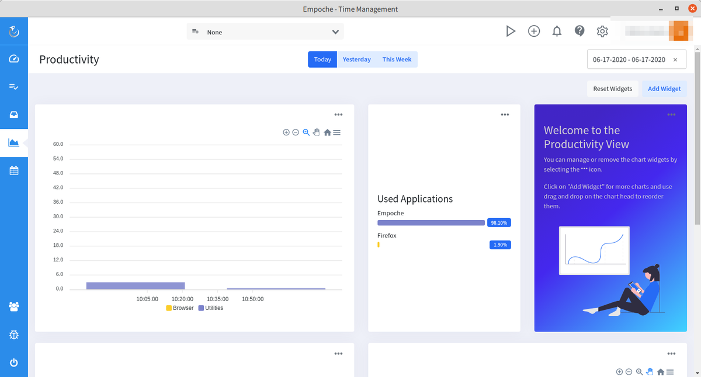Click the Firefox yellow usage bar
Image resolution: width=701 pixels, height=377 pixels.
point(379,245)
